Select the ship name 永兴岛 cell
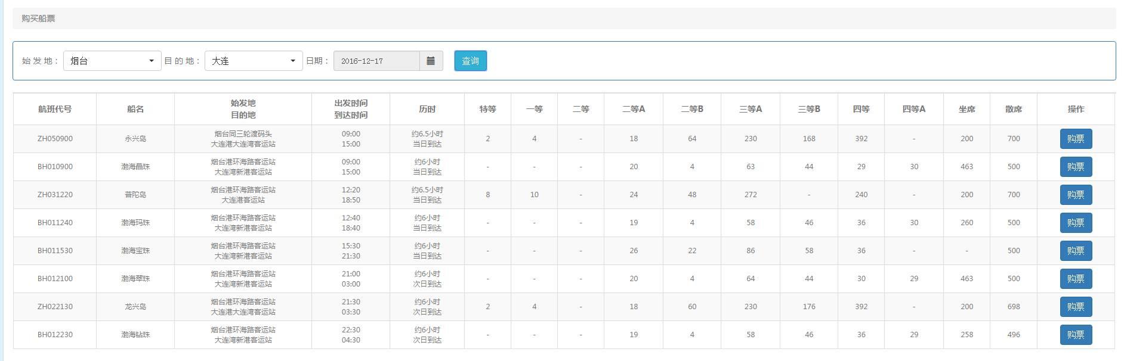The height and width of the screenshot is (361, 1124). click(x=135, y=139)
